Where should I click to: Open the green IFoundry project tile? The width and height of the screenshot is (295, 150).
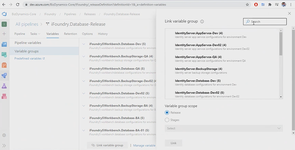[4, 24]
